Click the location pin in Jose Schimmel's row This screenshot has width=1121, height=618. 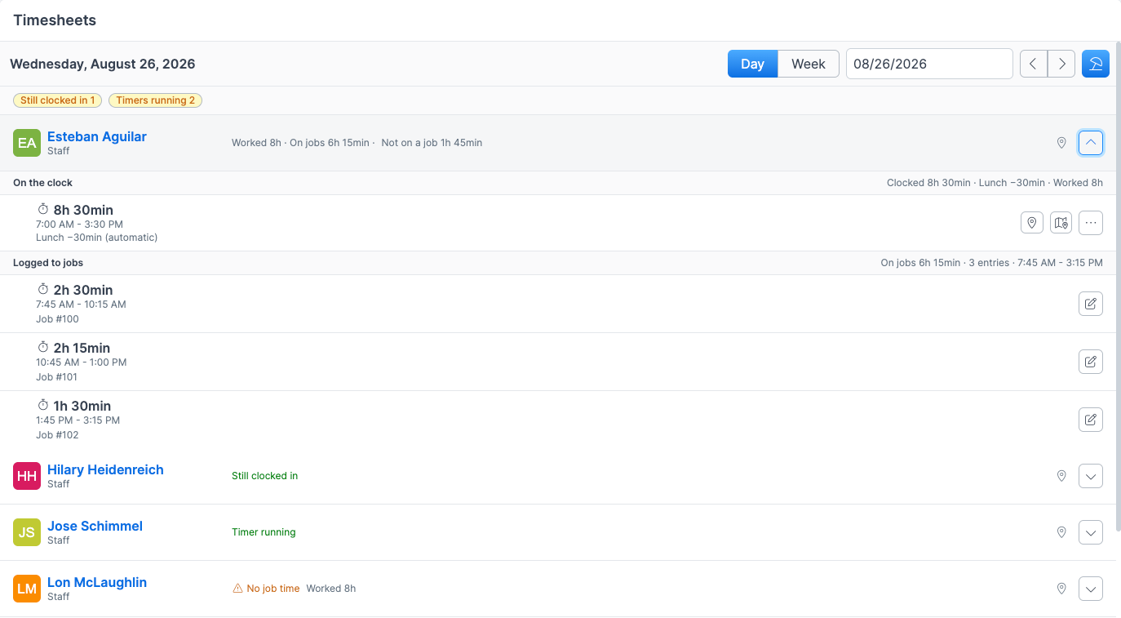pos(1061,532)
